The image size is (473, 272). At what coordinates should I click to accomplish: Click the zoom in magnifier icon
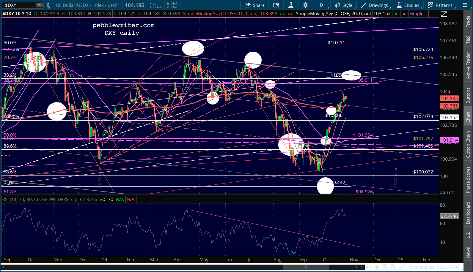coord(385,267)
